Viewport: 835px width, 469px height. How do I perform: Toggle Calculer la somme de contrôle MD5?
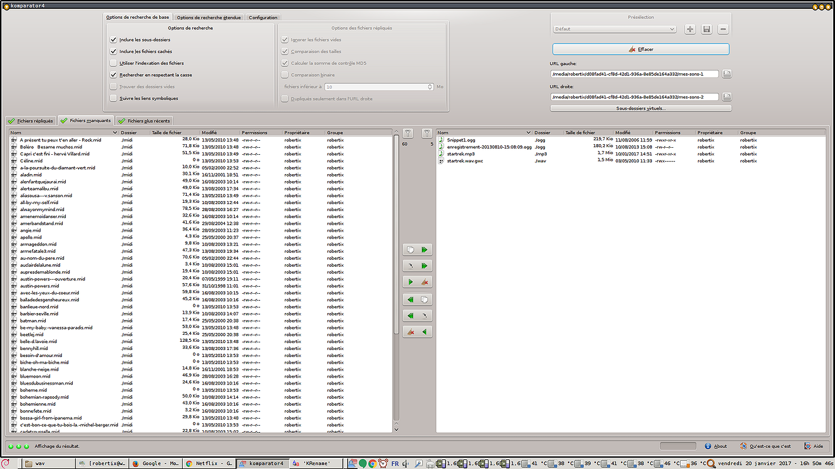coord(285,63)
